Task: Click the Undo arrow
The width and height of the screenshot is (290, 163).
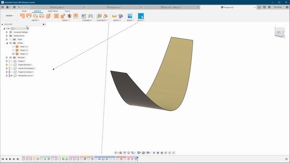Action: pos(19,7)
